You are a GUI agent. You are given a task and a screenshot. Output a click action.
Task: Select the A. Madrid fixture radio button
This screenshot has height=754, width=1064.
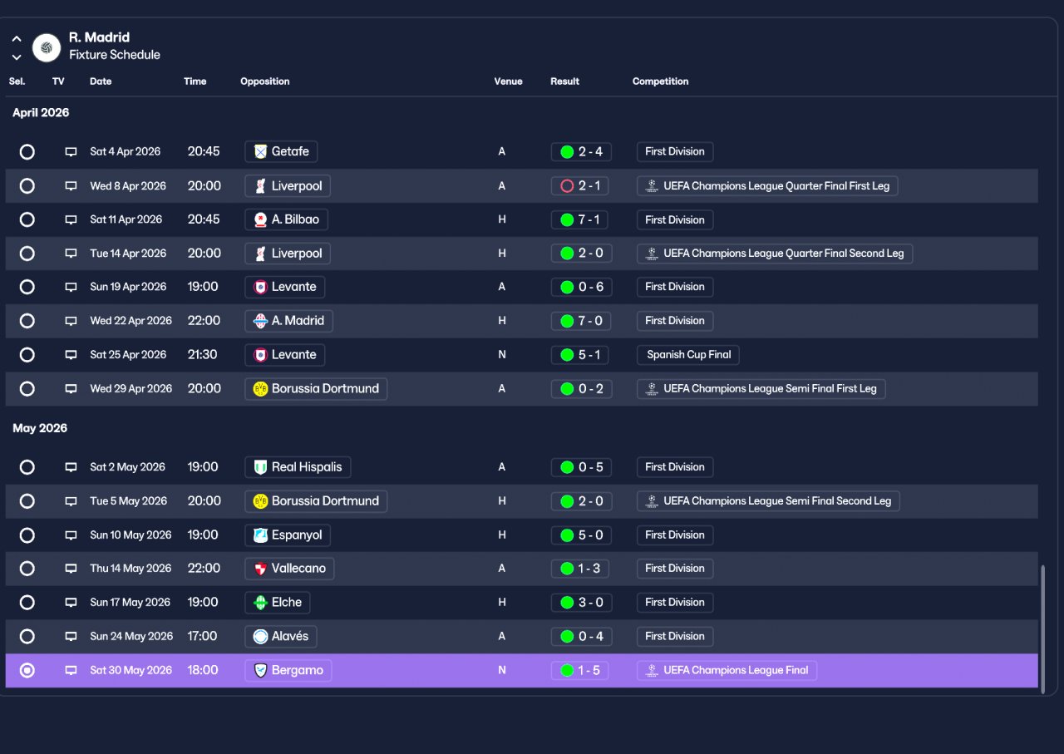click(27, 321)
